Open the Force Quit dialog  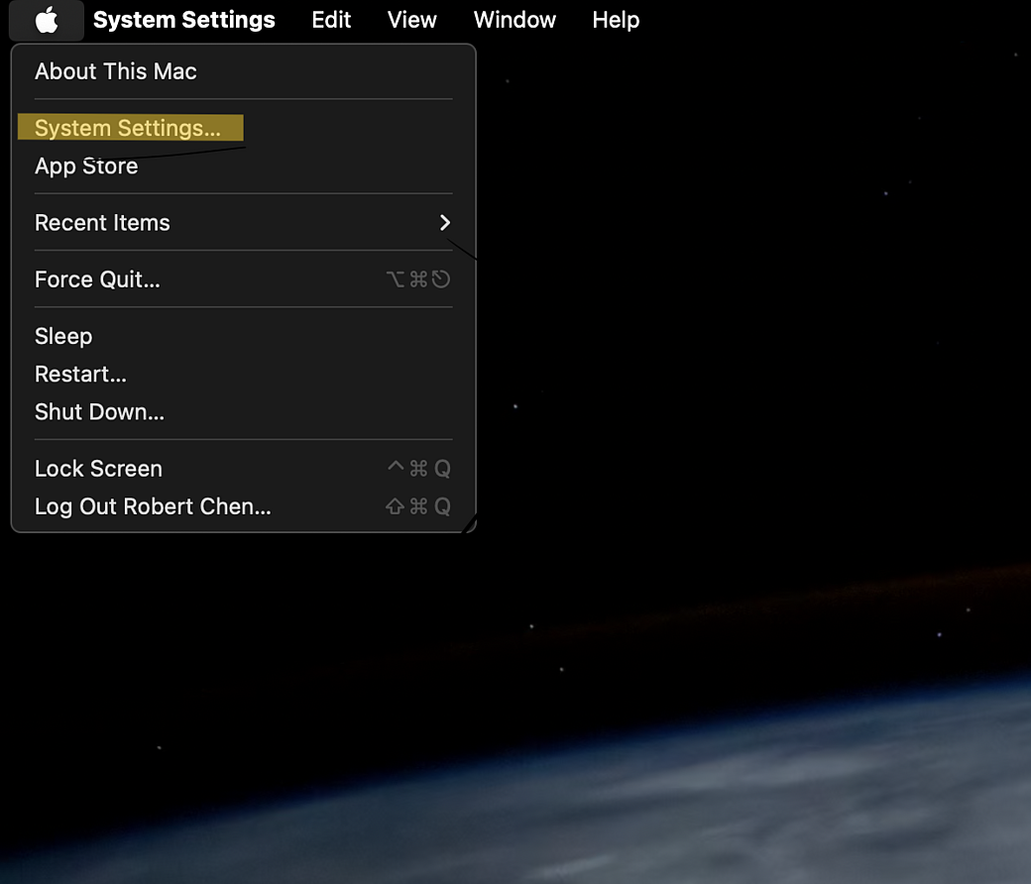(x=97, y=278)
